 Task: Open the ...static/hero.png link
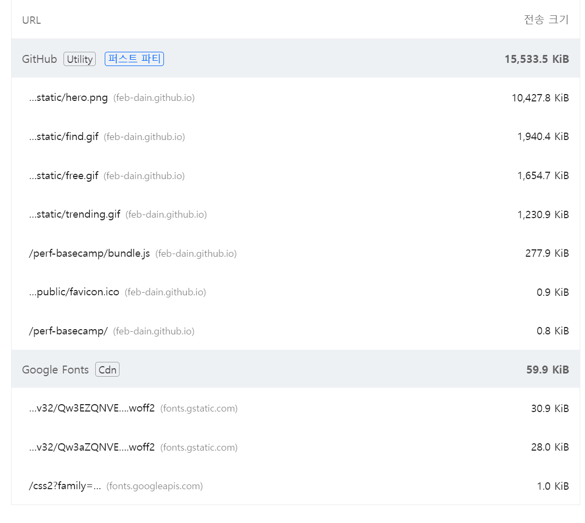(68, 98)
